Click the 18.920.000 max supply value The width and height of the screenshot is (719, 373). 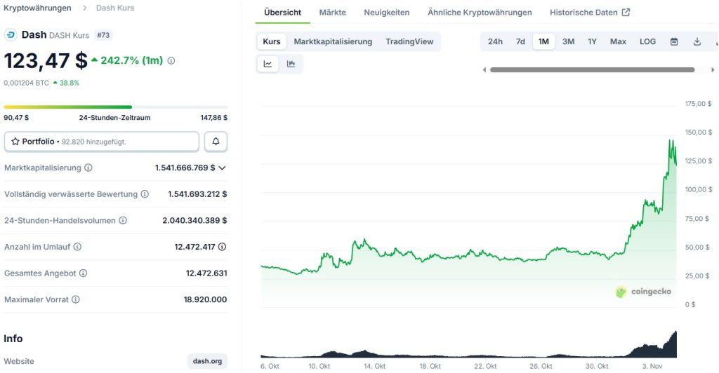[x=205, y=299]
